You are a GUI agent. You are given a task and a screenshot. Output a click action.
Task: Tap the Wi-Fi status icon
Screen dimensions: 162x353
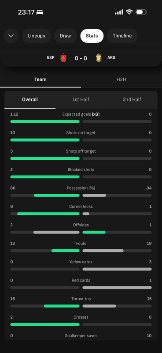coord(129,12)
